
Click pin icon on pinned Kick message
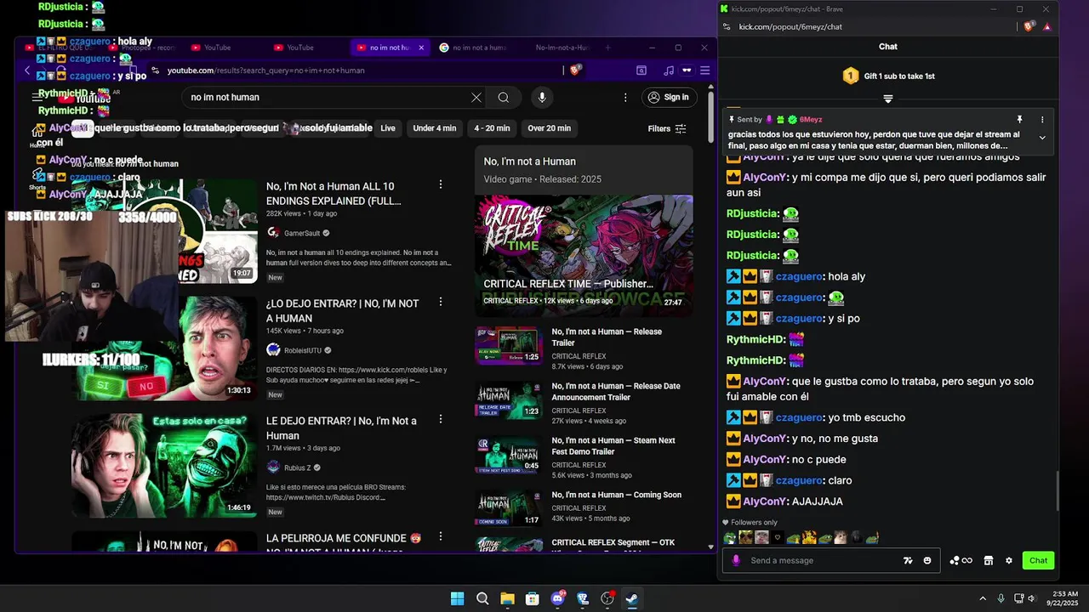(1019, 120)
